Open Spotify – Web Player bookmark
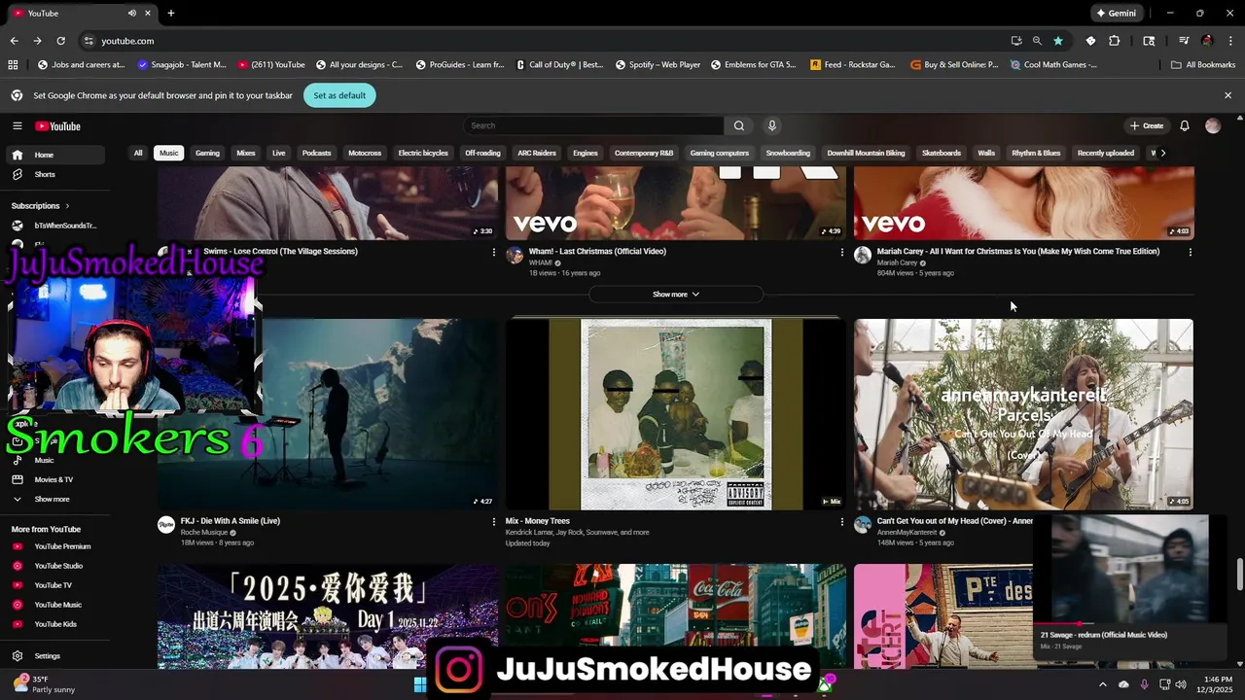Image resolution: width=1245 pixels, height=700 pixels. pyautogui.click(x=658, y=65)
